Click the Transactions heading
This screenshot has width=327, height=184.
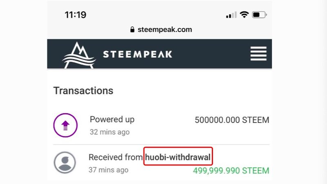[83, 91]
